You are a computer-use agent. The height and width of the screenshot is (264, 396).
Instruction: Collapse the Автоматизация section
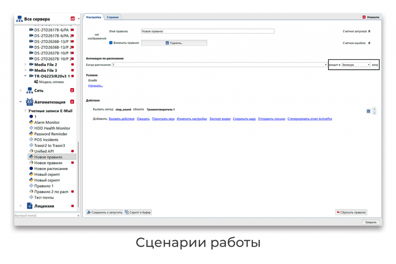point(20,102)
